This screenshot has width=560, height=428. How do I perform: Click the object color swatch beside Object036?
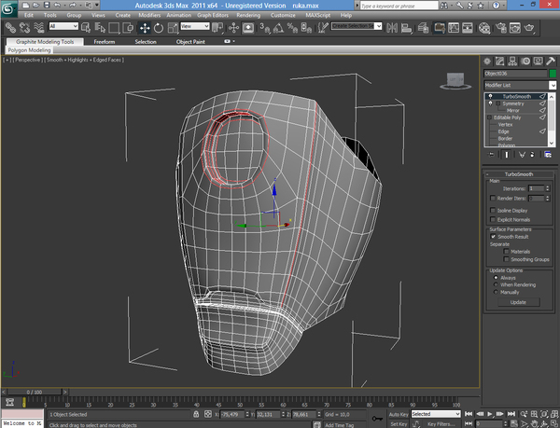coord(552,73)
